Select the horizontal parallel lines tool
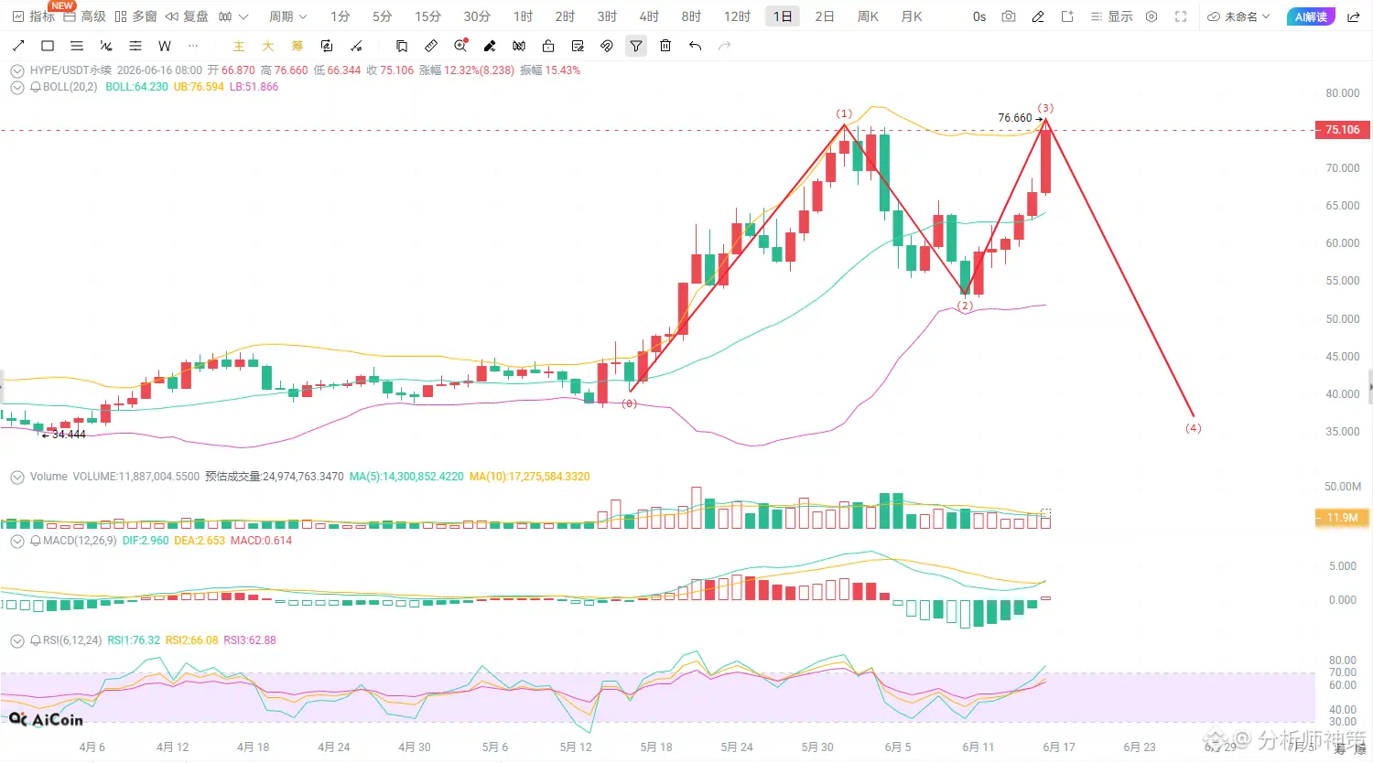The width and height of the screenshot is (1373, 763). (77, 46)
